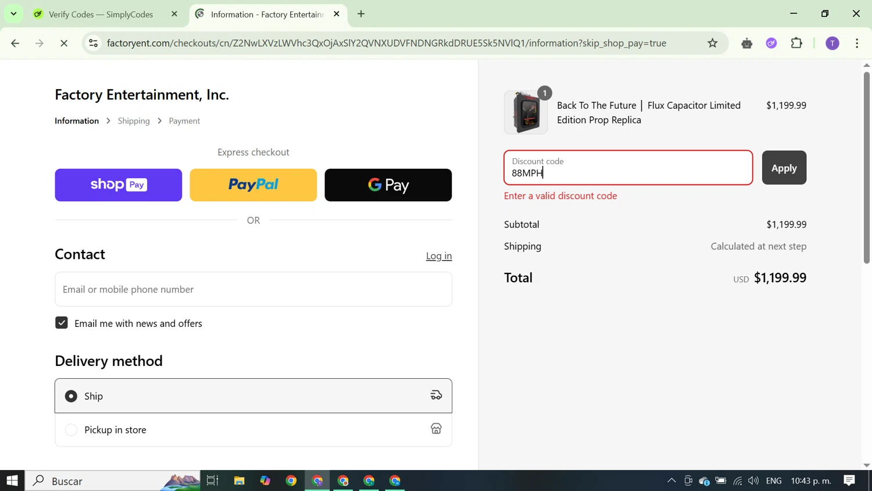Open the volume speaker tray icon

pyautogui.click(x=753, y=481)
